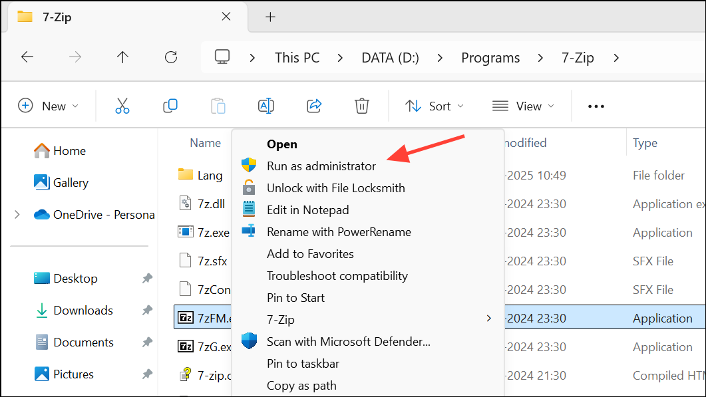Open Pictures in the navigation pane
The height and width of the screenshot is (397, 706).
click(64, 374)
